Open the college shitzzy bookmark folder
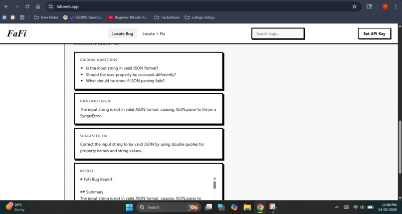Viewport: 402px width, 214px height. tap(200, 17)
